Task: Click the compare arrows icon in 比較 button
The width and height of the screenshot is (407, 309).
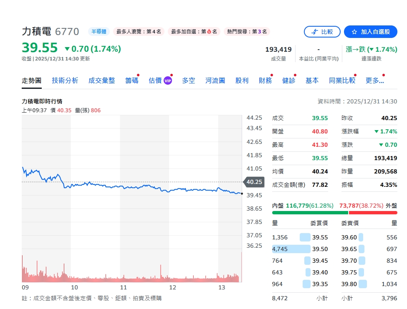Action: point(314,32)
